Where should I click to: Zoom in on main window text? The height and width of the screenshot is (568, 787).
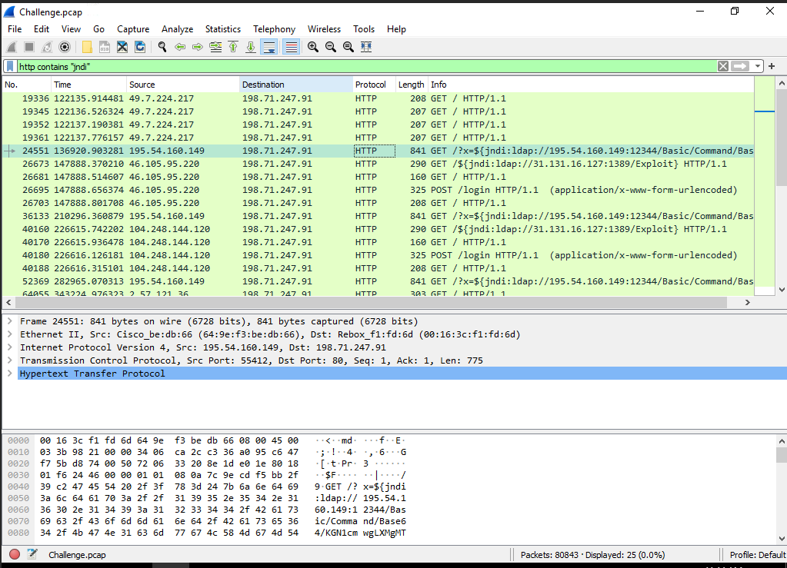tap(312, 47)
